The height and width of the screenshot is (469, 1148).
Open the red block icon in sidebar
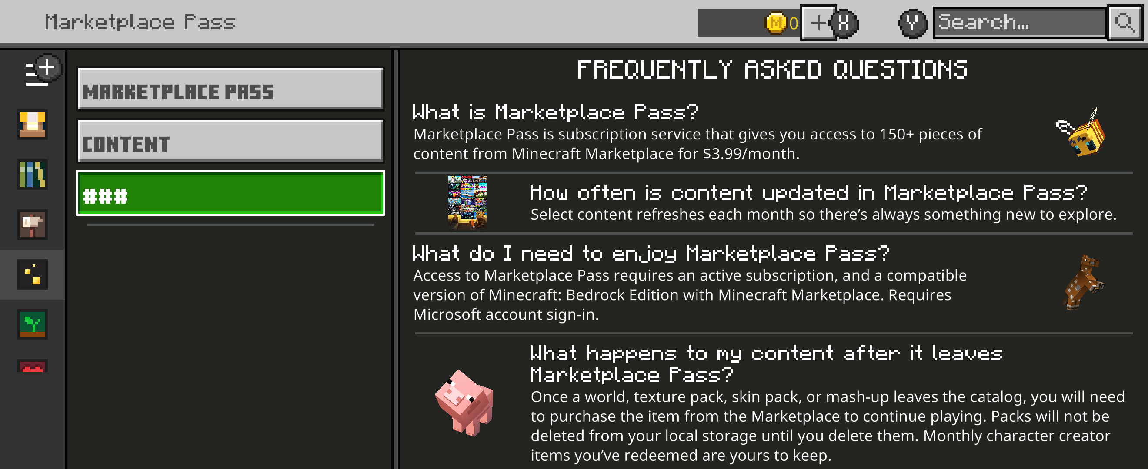pyautogui.click(x=33, y=366)
